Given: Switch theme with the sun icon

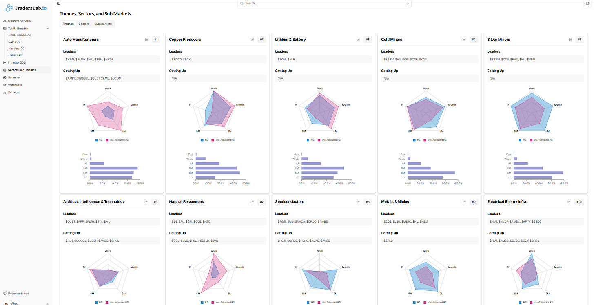Looking at the screenshot, I should [x=587, y=3].
